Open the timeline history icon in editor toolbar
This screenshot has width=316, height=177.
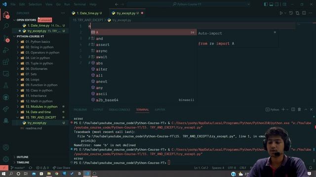coord(291,13)
